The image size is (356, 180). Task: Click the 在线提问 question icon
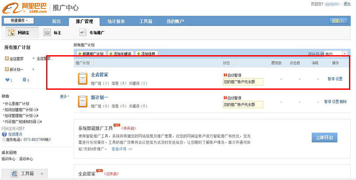pyautogui.click(x=4, y=134)
